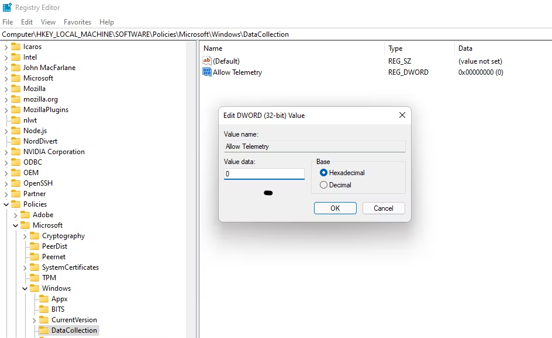Click the nlwt folder icon
The width and height of the screenshot is (552, 338).
click(x=16, y=120)
